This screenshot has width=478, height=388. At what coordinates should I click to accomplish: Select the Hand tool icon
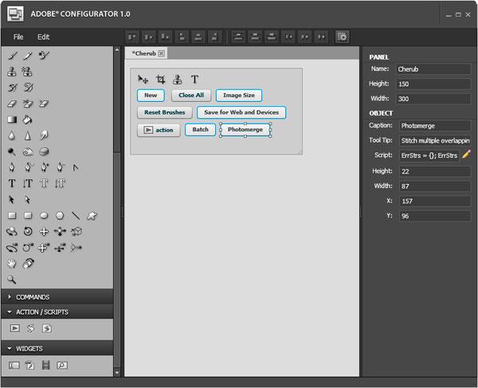point(12,264)
